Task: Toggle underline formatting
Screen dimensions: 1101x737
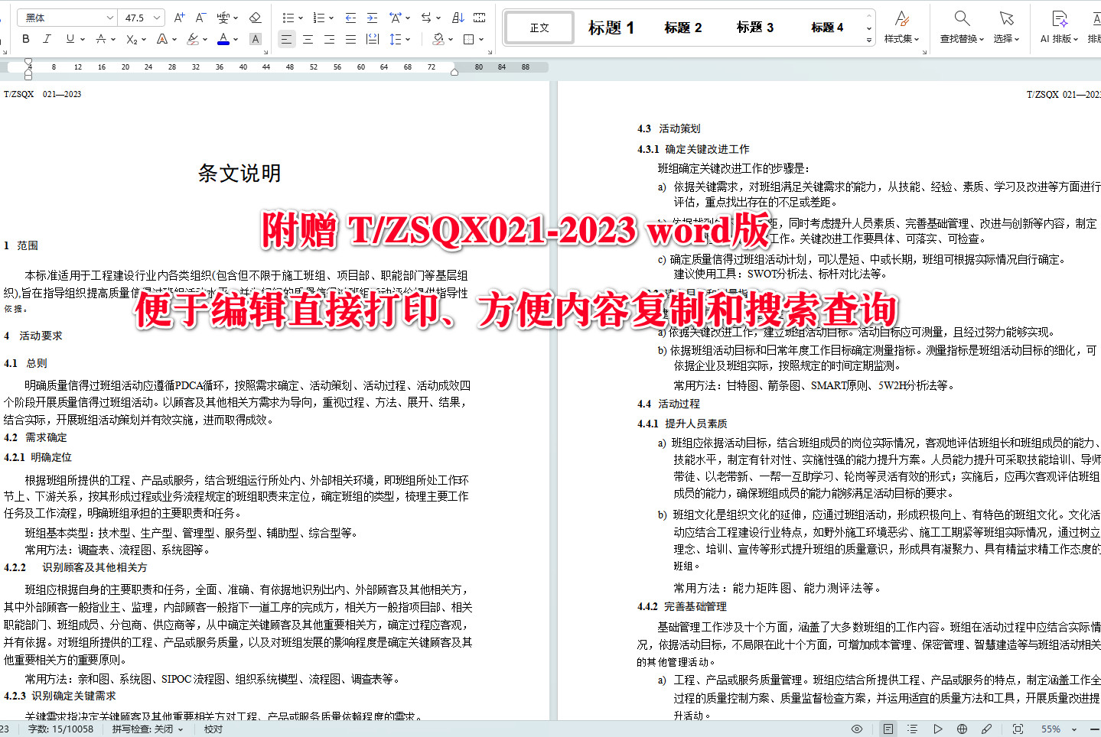Action: [x=70, y=39]
